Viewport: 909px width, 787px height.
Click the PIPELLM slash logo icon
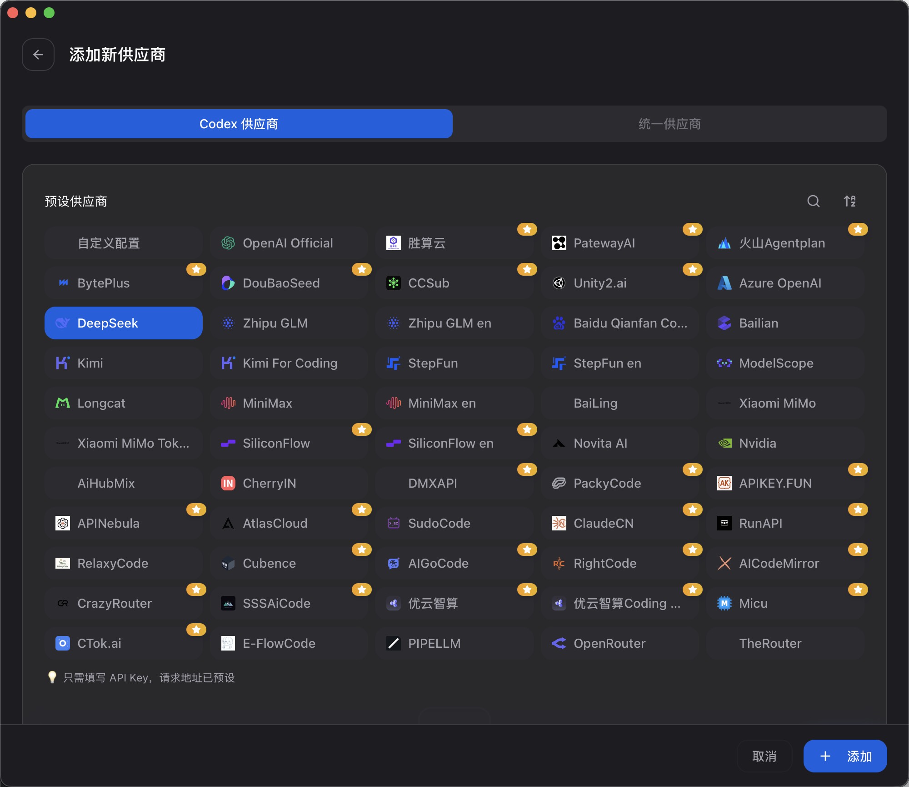point(394,643)
